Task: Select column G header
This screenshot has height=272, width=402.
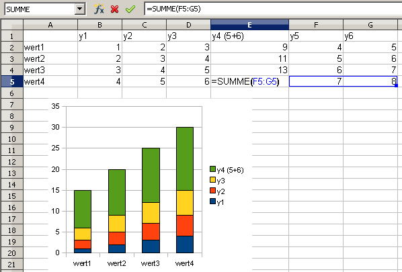Action: click(x=370, y=25)
